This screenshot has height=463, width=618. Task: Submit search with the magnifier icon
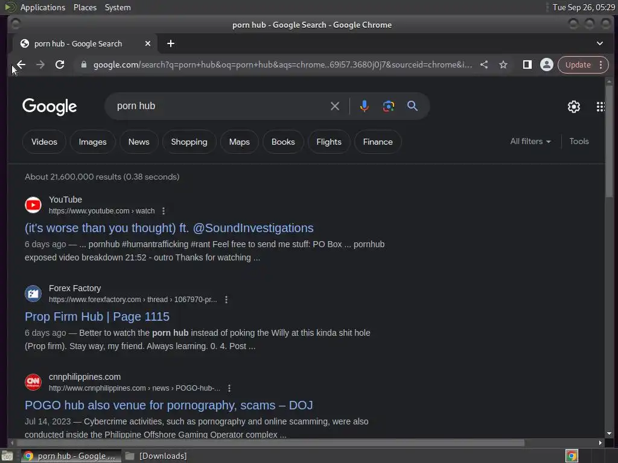coord(412,106)
